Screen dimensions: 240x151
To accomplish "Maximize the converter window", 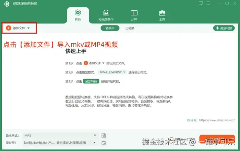I will coord(227,3).
